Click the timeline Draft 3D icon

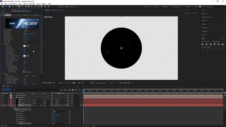tap(65, 90)
